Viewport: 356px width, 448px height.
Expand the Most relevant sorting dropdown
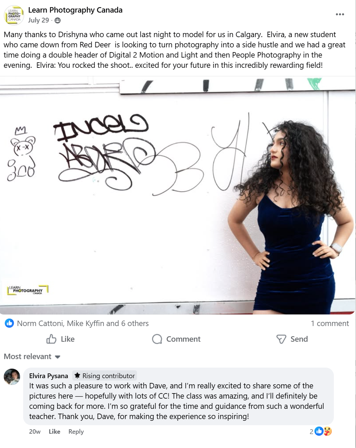[x=32, y=357]
